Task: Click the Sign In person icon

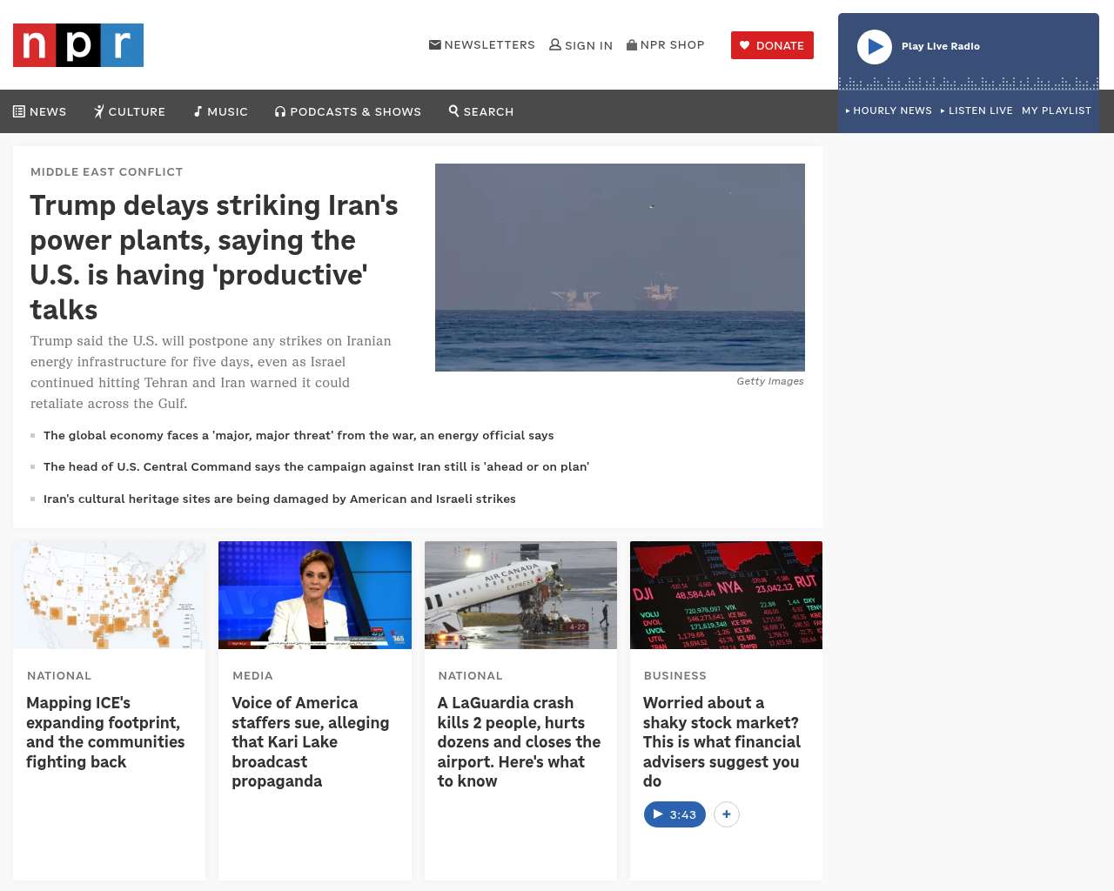Action: point(555,44)
